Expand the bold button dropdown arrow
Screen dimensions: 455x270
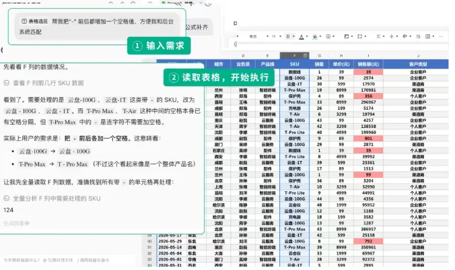click(x=293, y=36)
